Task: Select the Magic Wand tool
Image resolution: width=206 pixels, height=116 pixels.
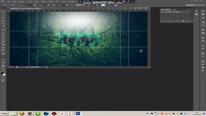Action: pos(3,21)
